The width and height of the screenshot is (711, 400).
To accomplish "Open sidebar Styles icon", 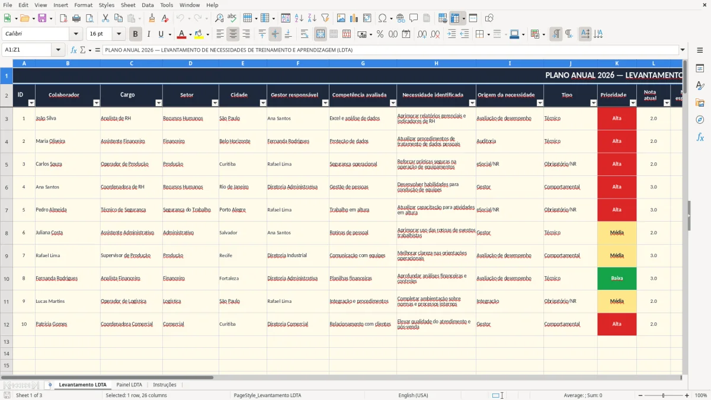I will (700, 85).
